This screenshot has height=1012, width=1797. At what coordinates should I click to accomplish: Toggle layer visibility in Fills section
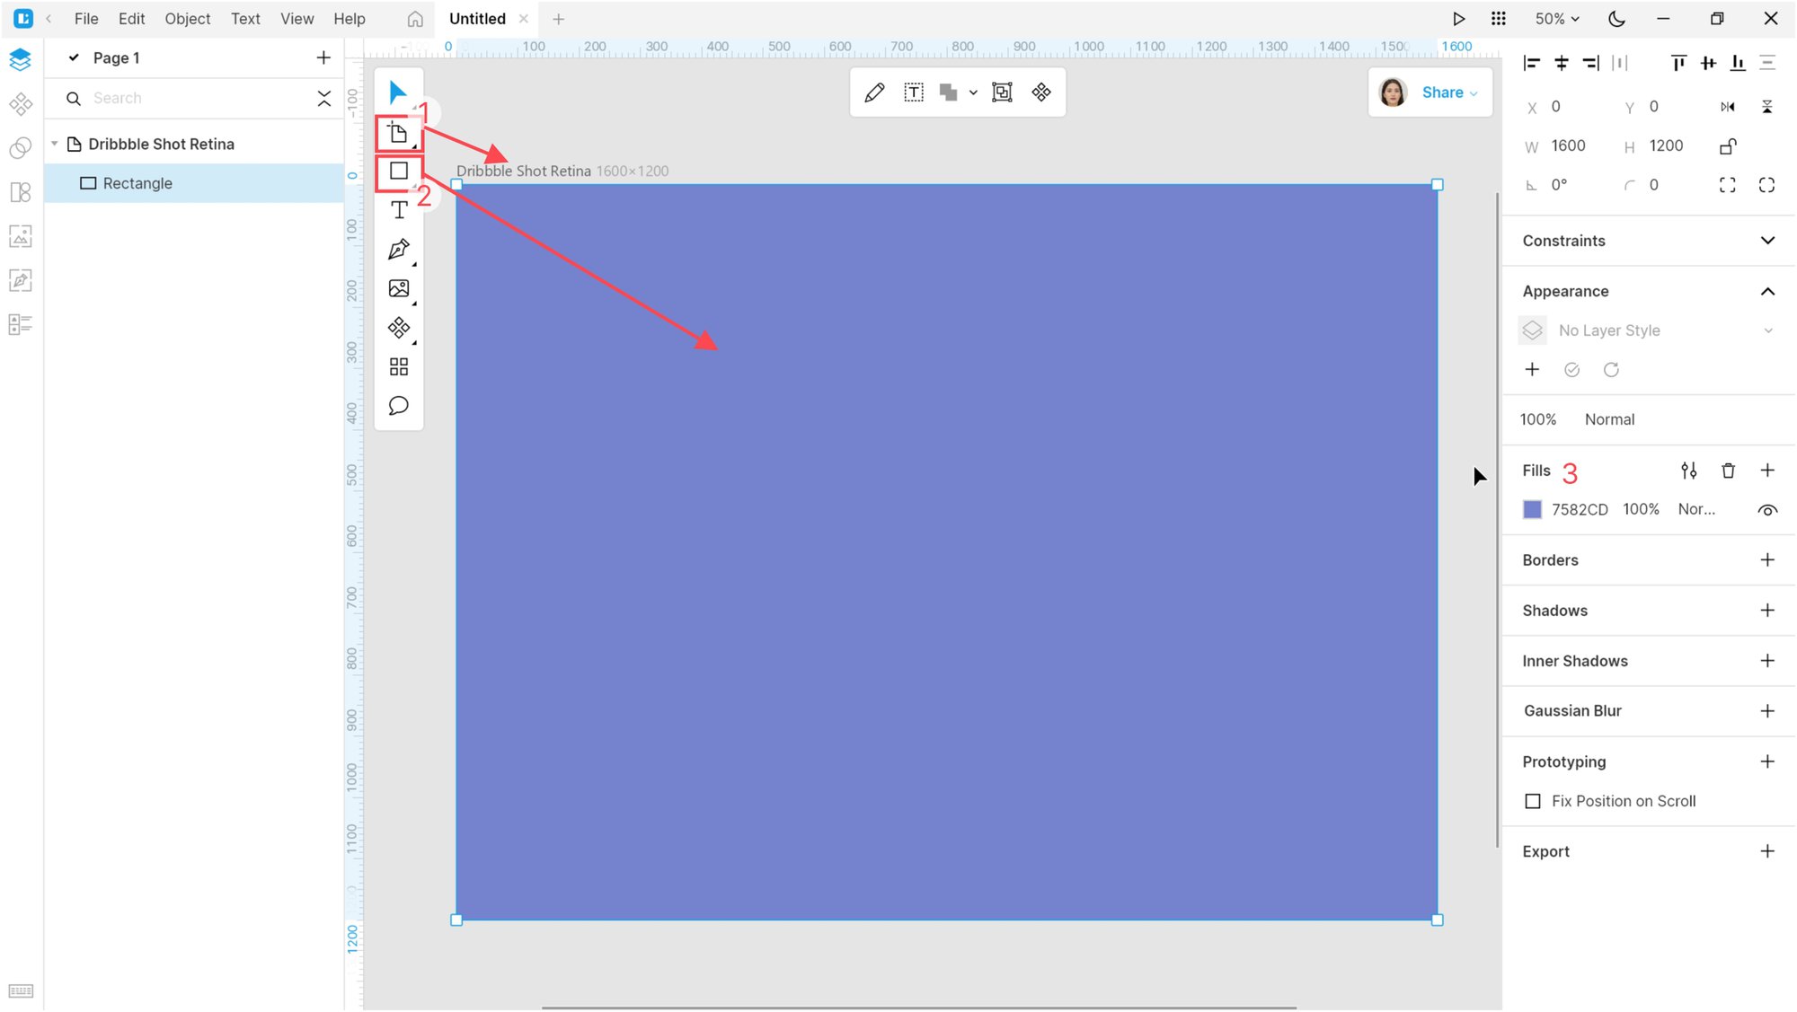click(x=1768, y=510)
